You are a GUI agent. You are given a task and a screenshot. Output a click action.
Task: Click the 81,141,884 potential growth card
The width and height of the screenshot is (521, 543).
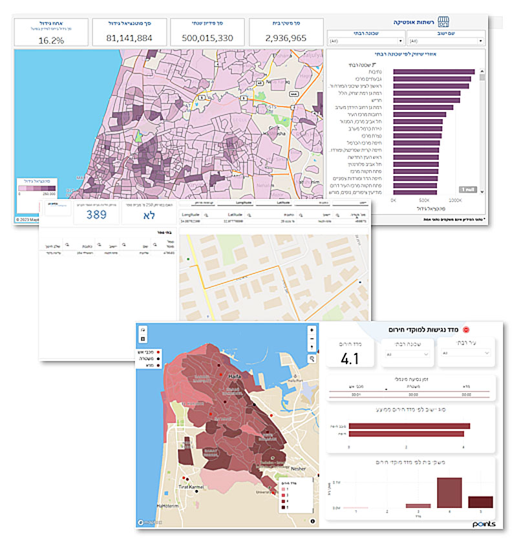(130, 31)
